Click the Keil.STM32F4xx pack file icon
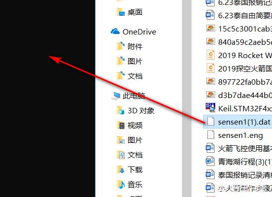This screenshot has width=272, height=197. coord(210,108)
